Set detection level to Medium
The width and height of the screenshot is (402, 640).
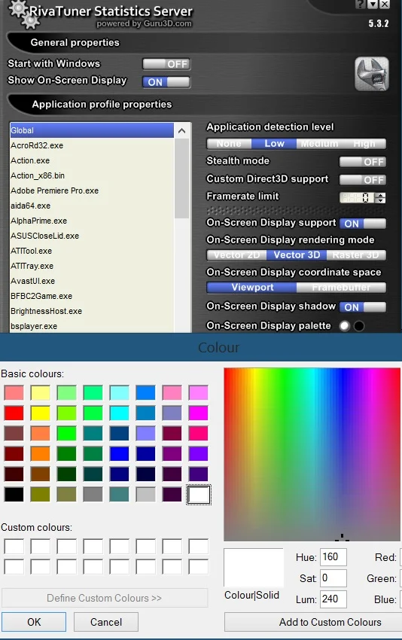319,144
